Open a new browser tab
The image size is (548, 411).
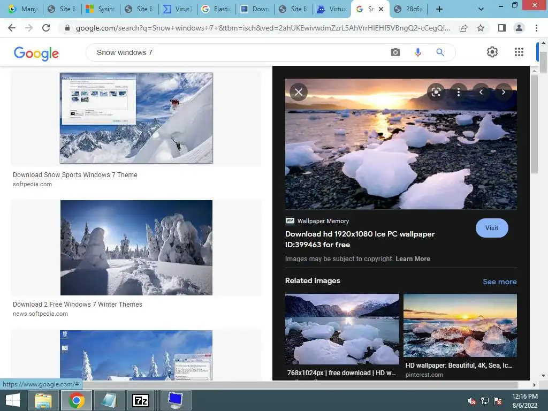pos(439,9)
